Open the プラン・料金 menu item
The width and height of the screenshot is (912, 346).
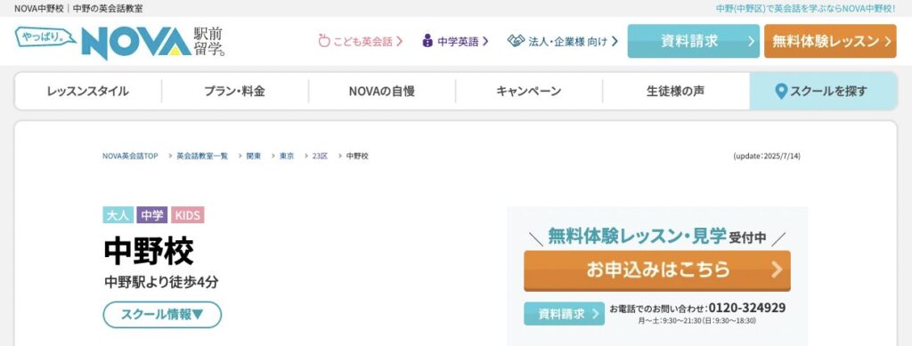[235, 91]
